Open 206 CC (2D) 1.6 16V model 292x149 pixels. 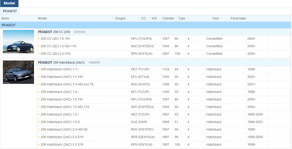pos(55,39)
